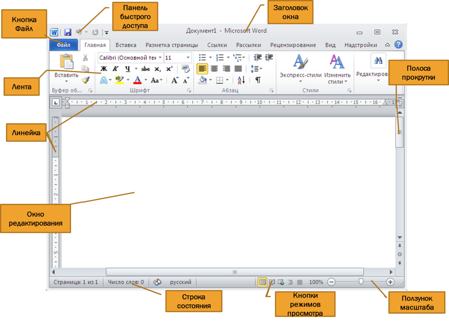Image resolution: width=449 pixels, height=322 pixels.
Task: Open Word Help question mark
Action: pyautogui.click(x=398, y=45)
